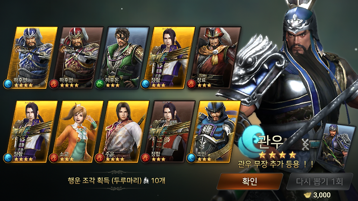Viewport: 358px width, 201px height.
Task: Click blue water element icon on first 하후연
Action: [x=8, y=84]
